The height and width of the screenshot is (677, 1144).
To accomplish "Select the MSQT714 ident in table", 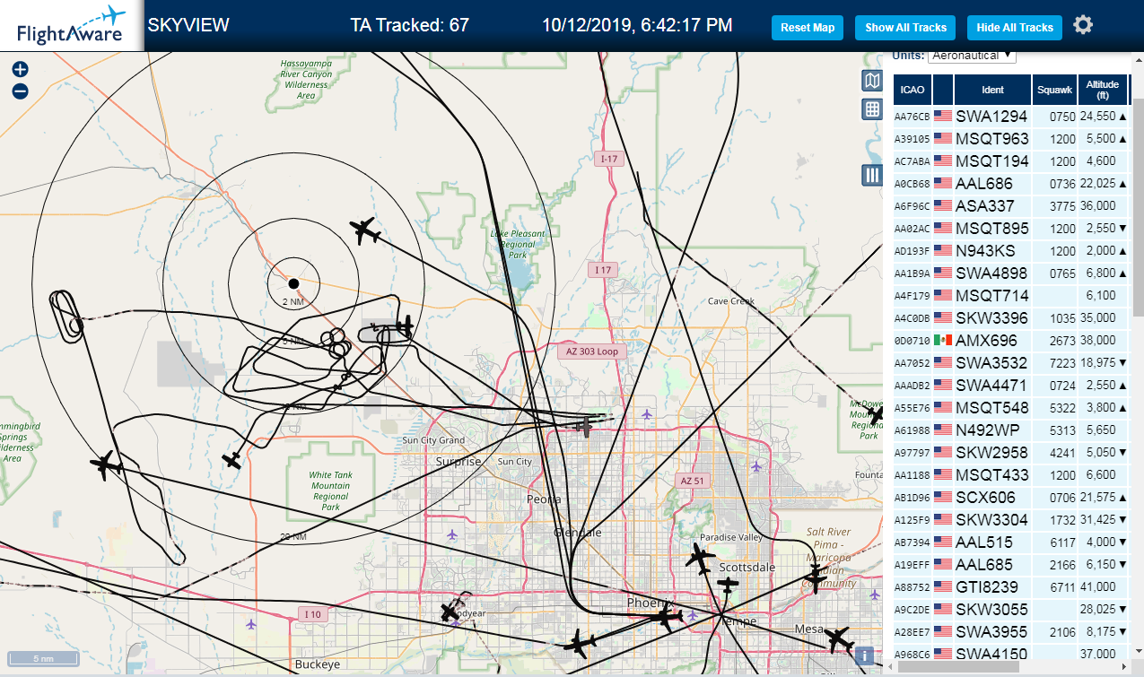I will click(991, 296).
